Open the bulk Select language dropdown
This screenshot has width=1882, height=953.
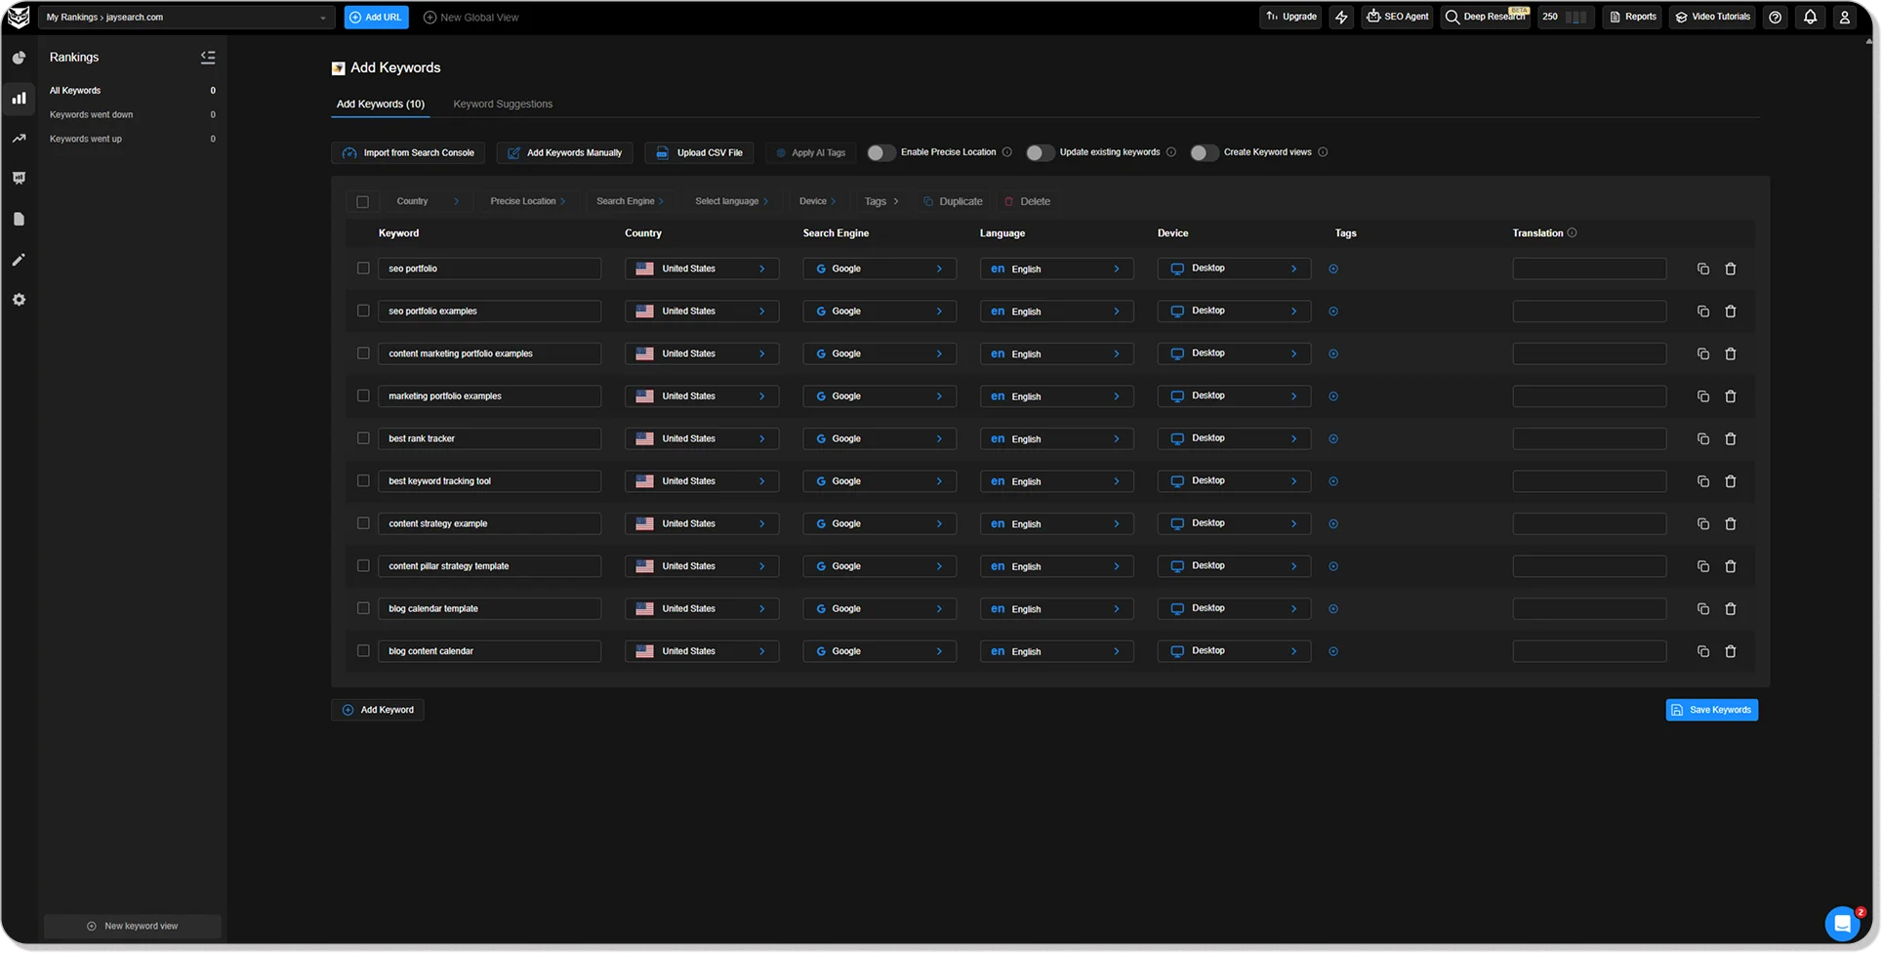pos(731,201)
